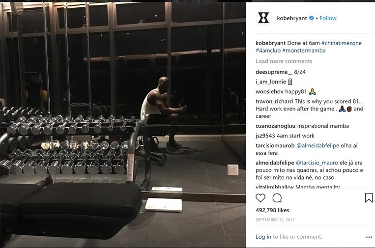Click the blue verified badge
375x248 pixels.
[312, 18]
